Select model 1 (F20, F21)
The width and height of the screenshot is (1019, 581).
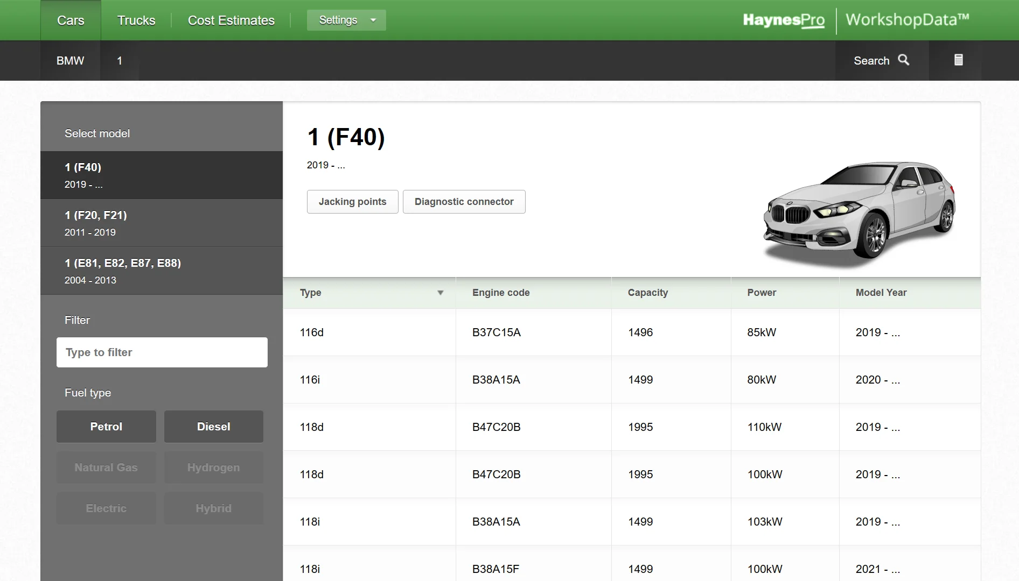(x=162, y=223)
